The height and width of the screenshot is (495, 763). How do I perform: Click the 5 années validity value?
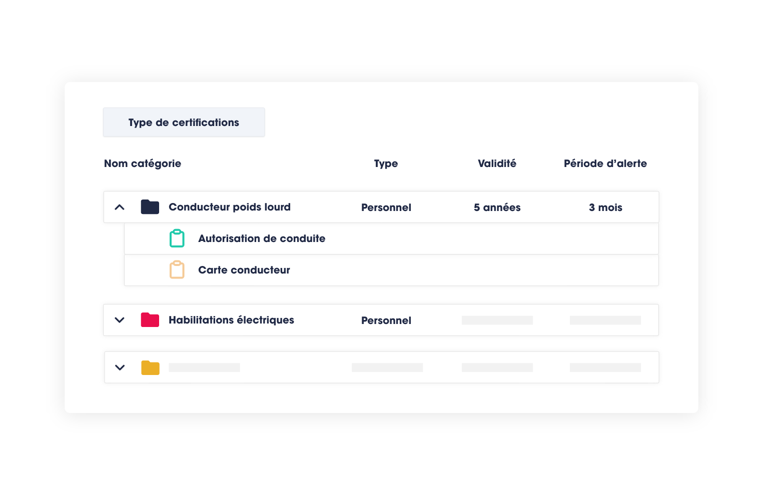(497, 207)
